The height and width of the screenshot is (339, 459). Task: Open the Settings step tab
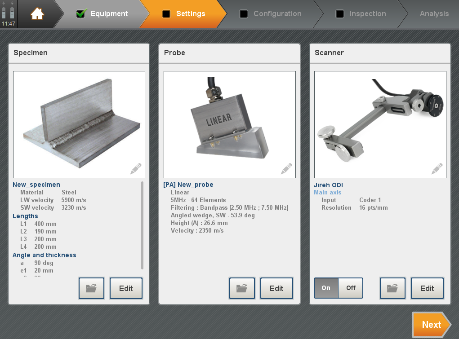click(x=183, y=14)
